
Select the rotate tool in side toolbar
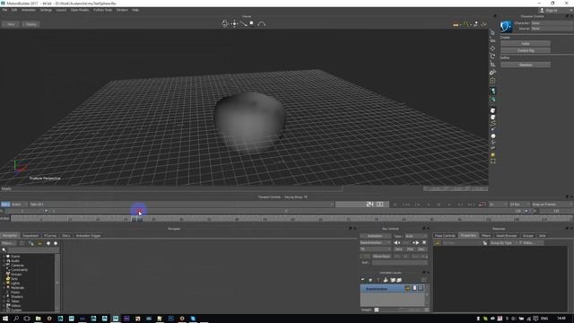point(492,56)
